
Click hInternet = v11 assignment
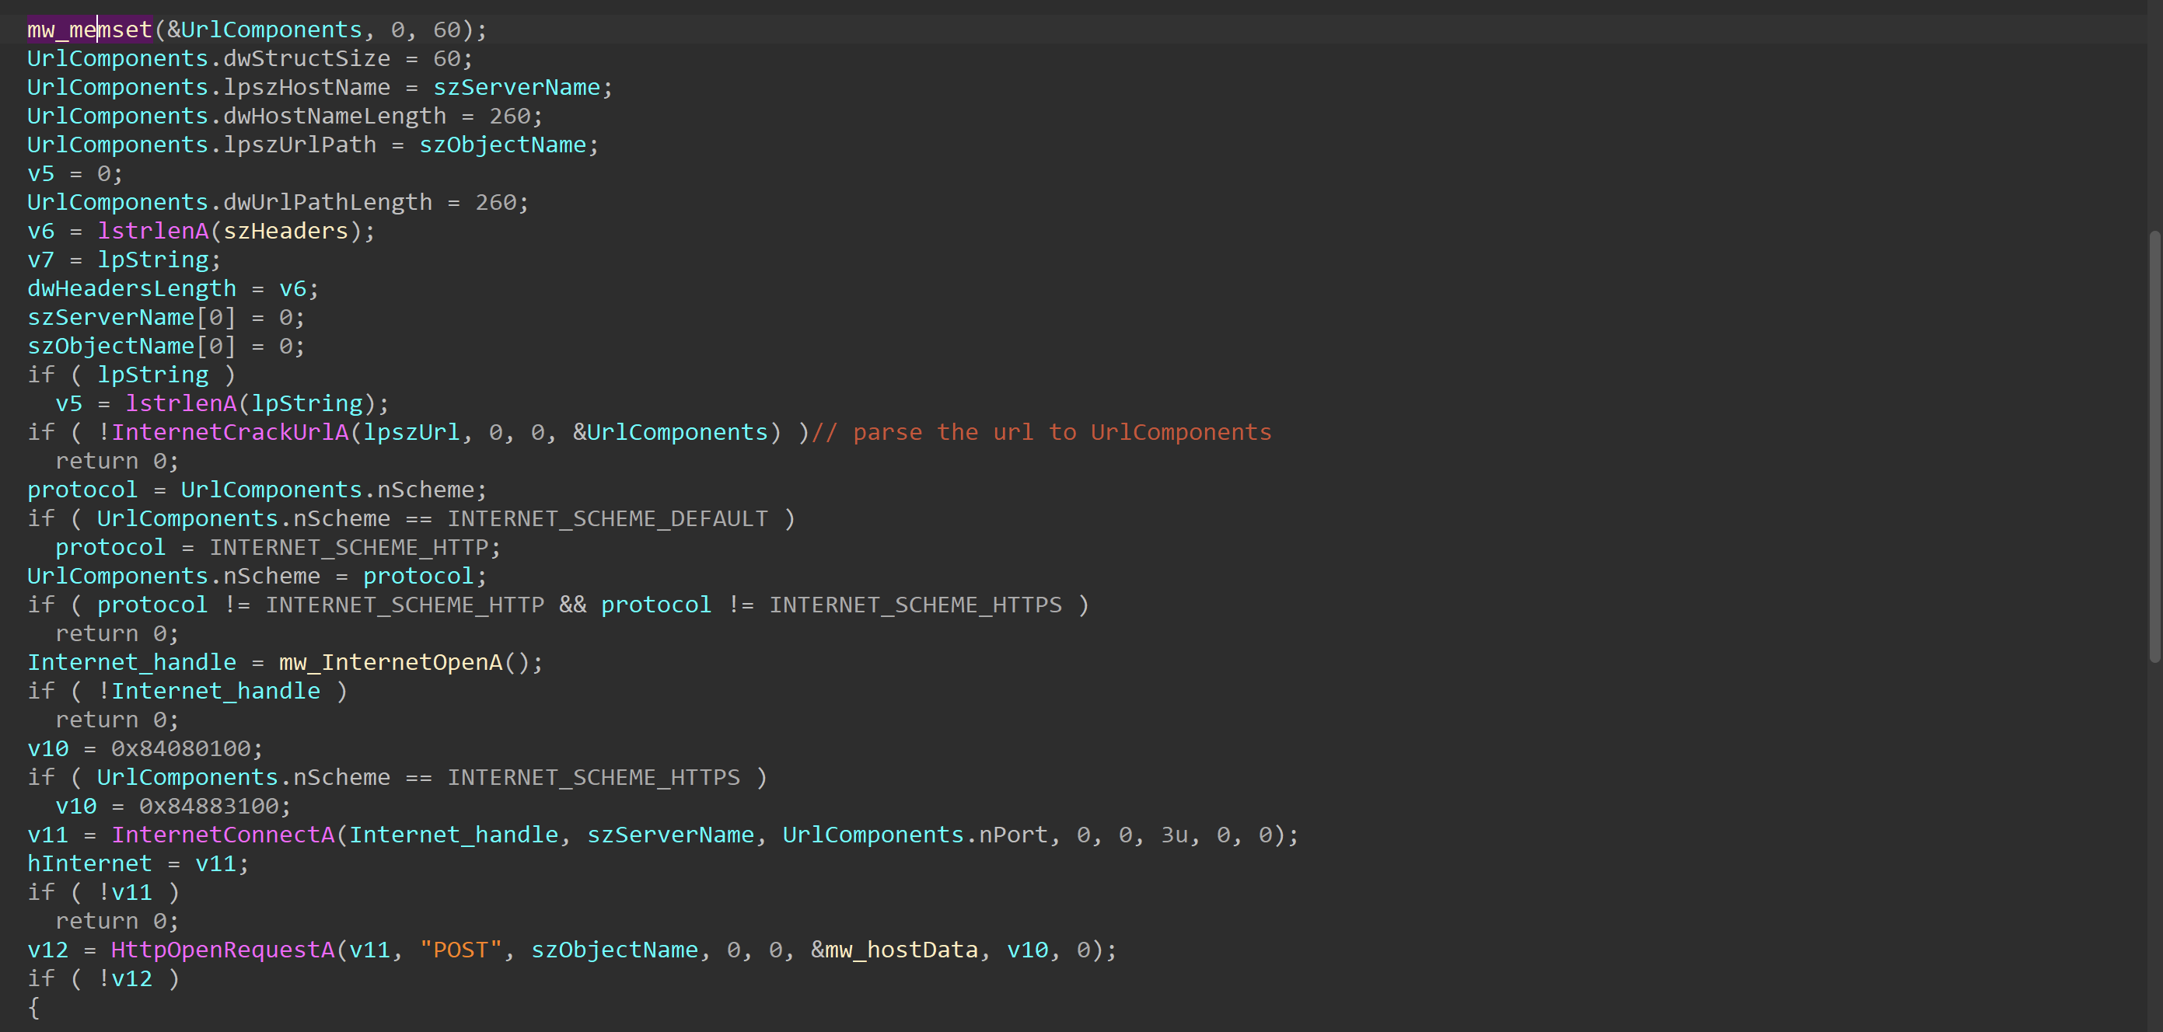point(138,863)
